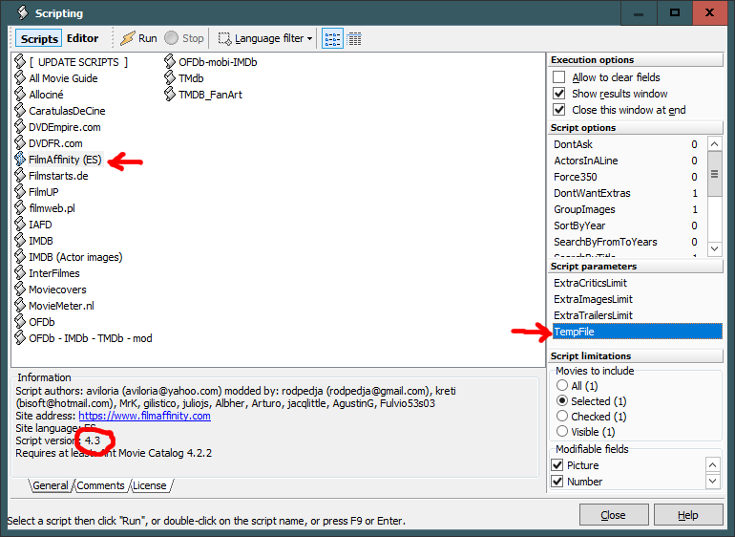Click the InterFilmes script icon

(20, 273)
